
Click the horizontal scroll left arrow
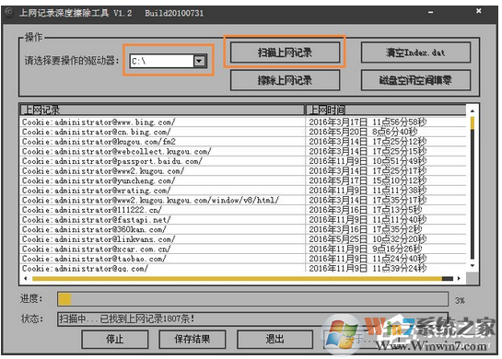click(x=26, y=278)
